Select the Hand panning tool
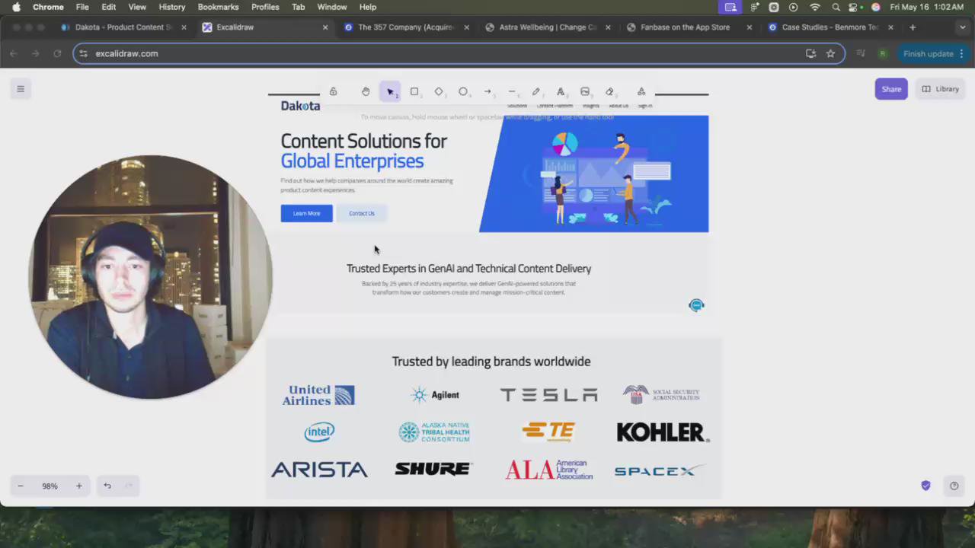 (366, 91)
